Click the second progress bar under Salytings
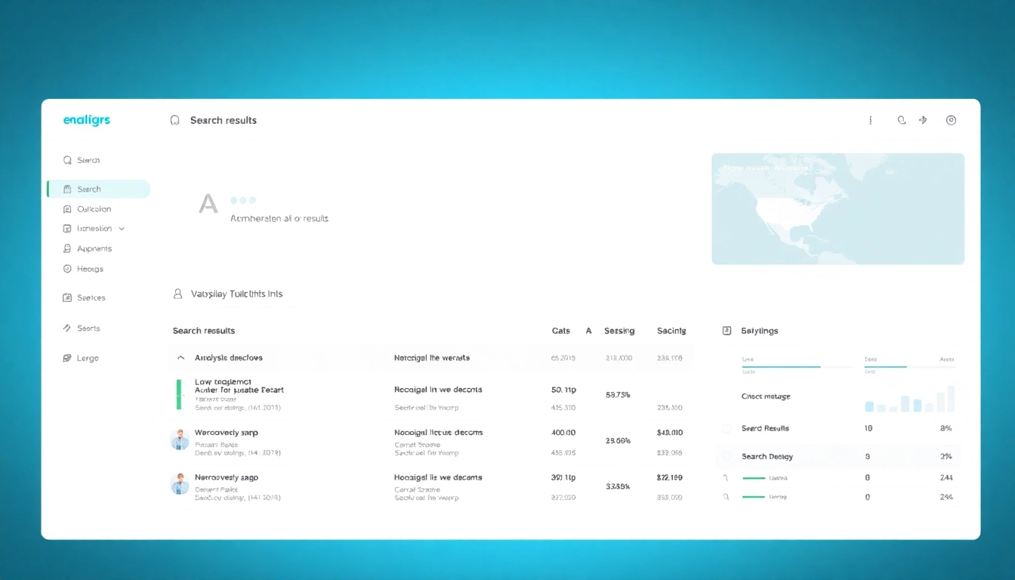The height and width of the screenshot is (580, 1015). pyautogui.click(x=909, y=367)
